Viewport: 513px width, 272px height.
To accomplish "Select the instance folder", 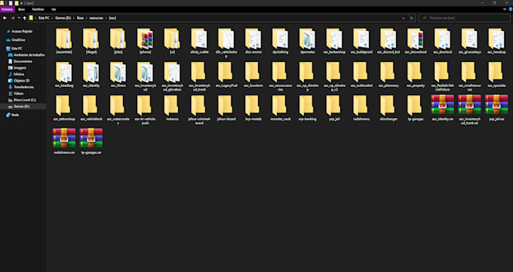I will coord(172,108).
